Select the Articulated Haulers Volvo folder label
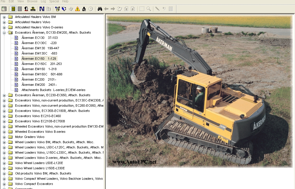The image size is (295, 189). pyautogui.click(x=33, y=22)
